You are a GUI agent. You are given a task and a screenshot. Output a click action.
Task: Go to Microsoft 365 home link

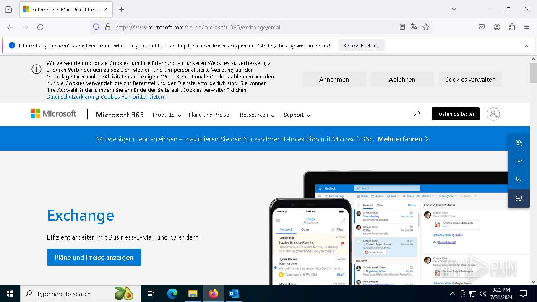pyautogui.click(x=120, y=115)
